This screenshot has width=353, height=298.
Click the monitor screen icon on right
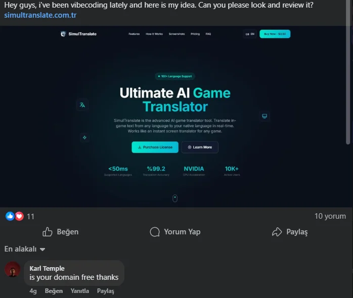point(264,116)
